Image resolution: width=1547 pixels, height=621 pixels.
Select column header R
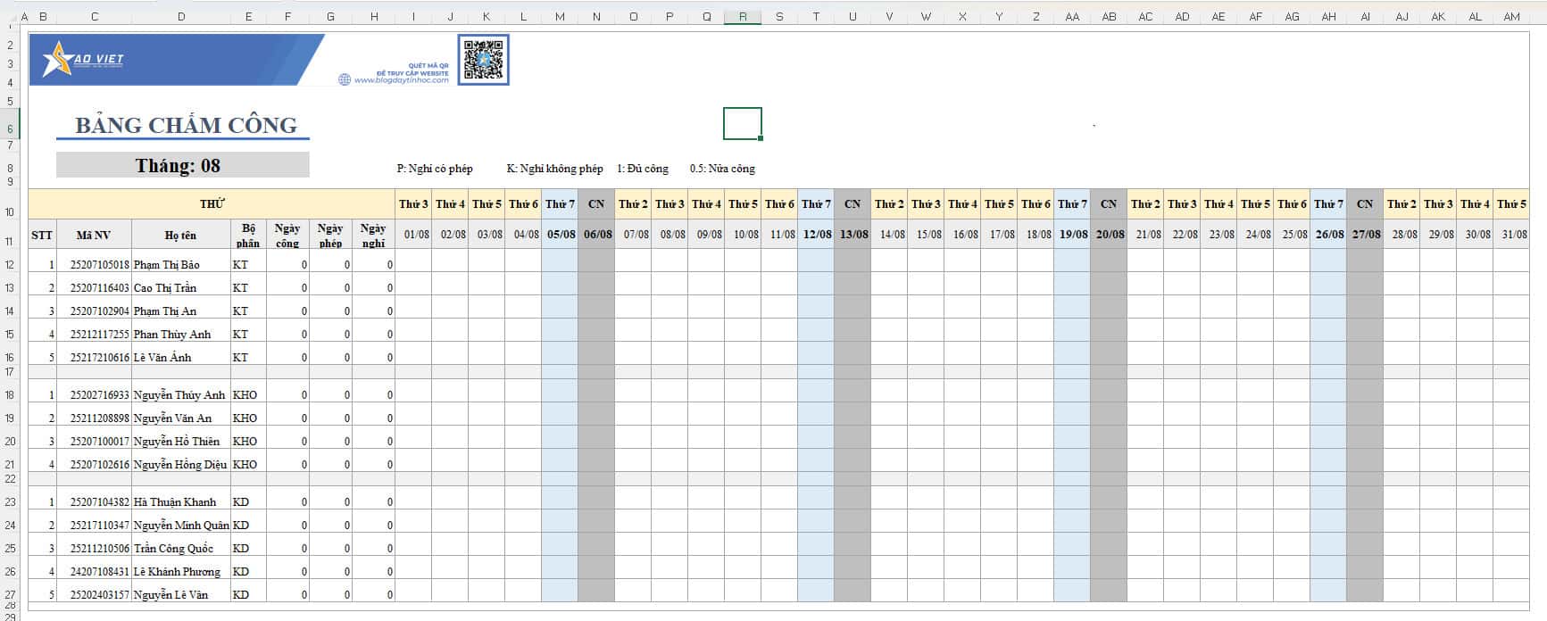click(743, 16)
